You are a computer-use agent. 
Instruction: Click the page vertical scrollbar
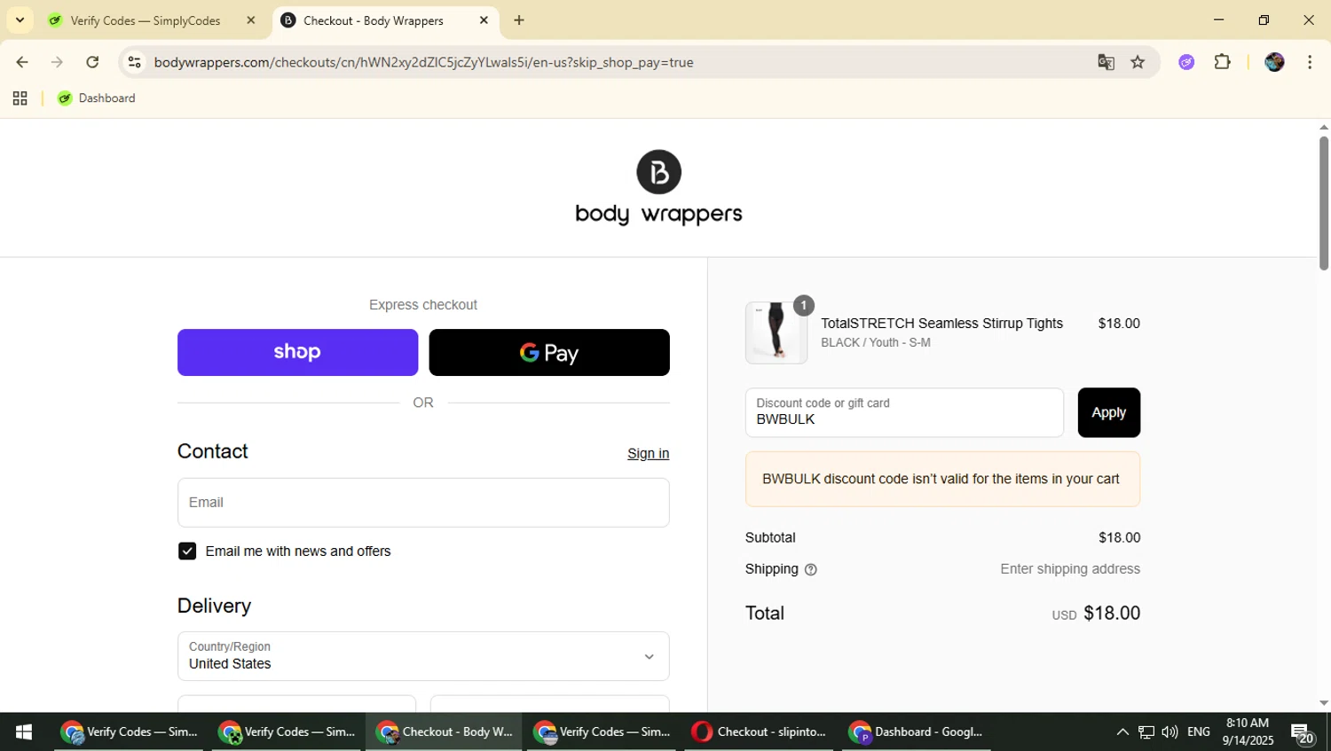tap(1323, 203)
